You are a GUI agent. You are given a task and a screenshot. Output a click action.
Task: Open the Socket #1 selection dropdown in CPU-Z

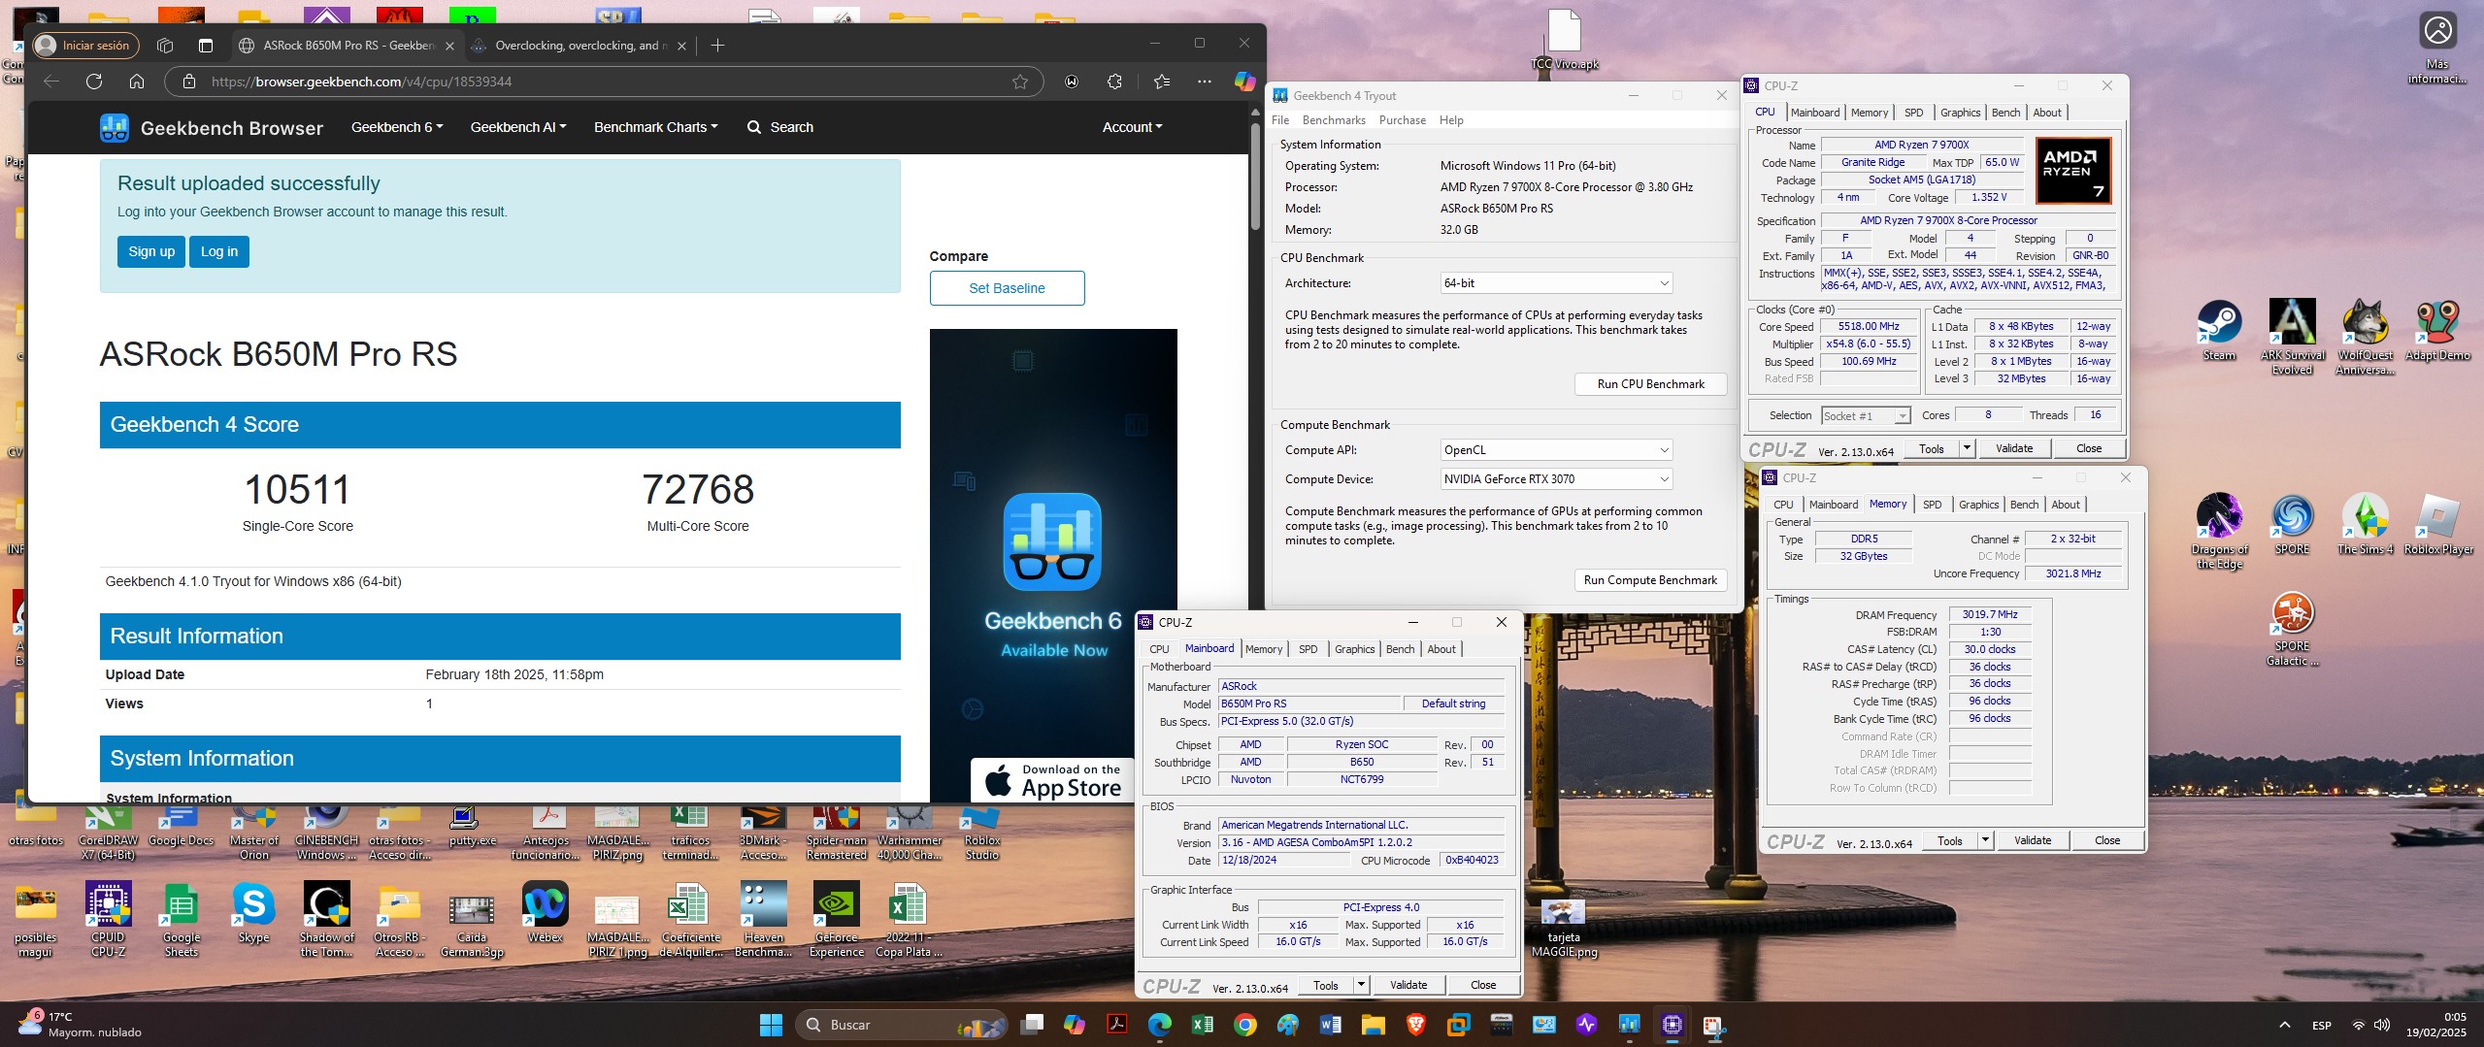point(1866,416)
